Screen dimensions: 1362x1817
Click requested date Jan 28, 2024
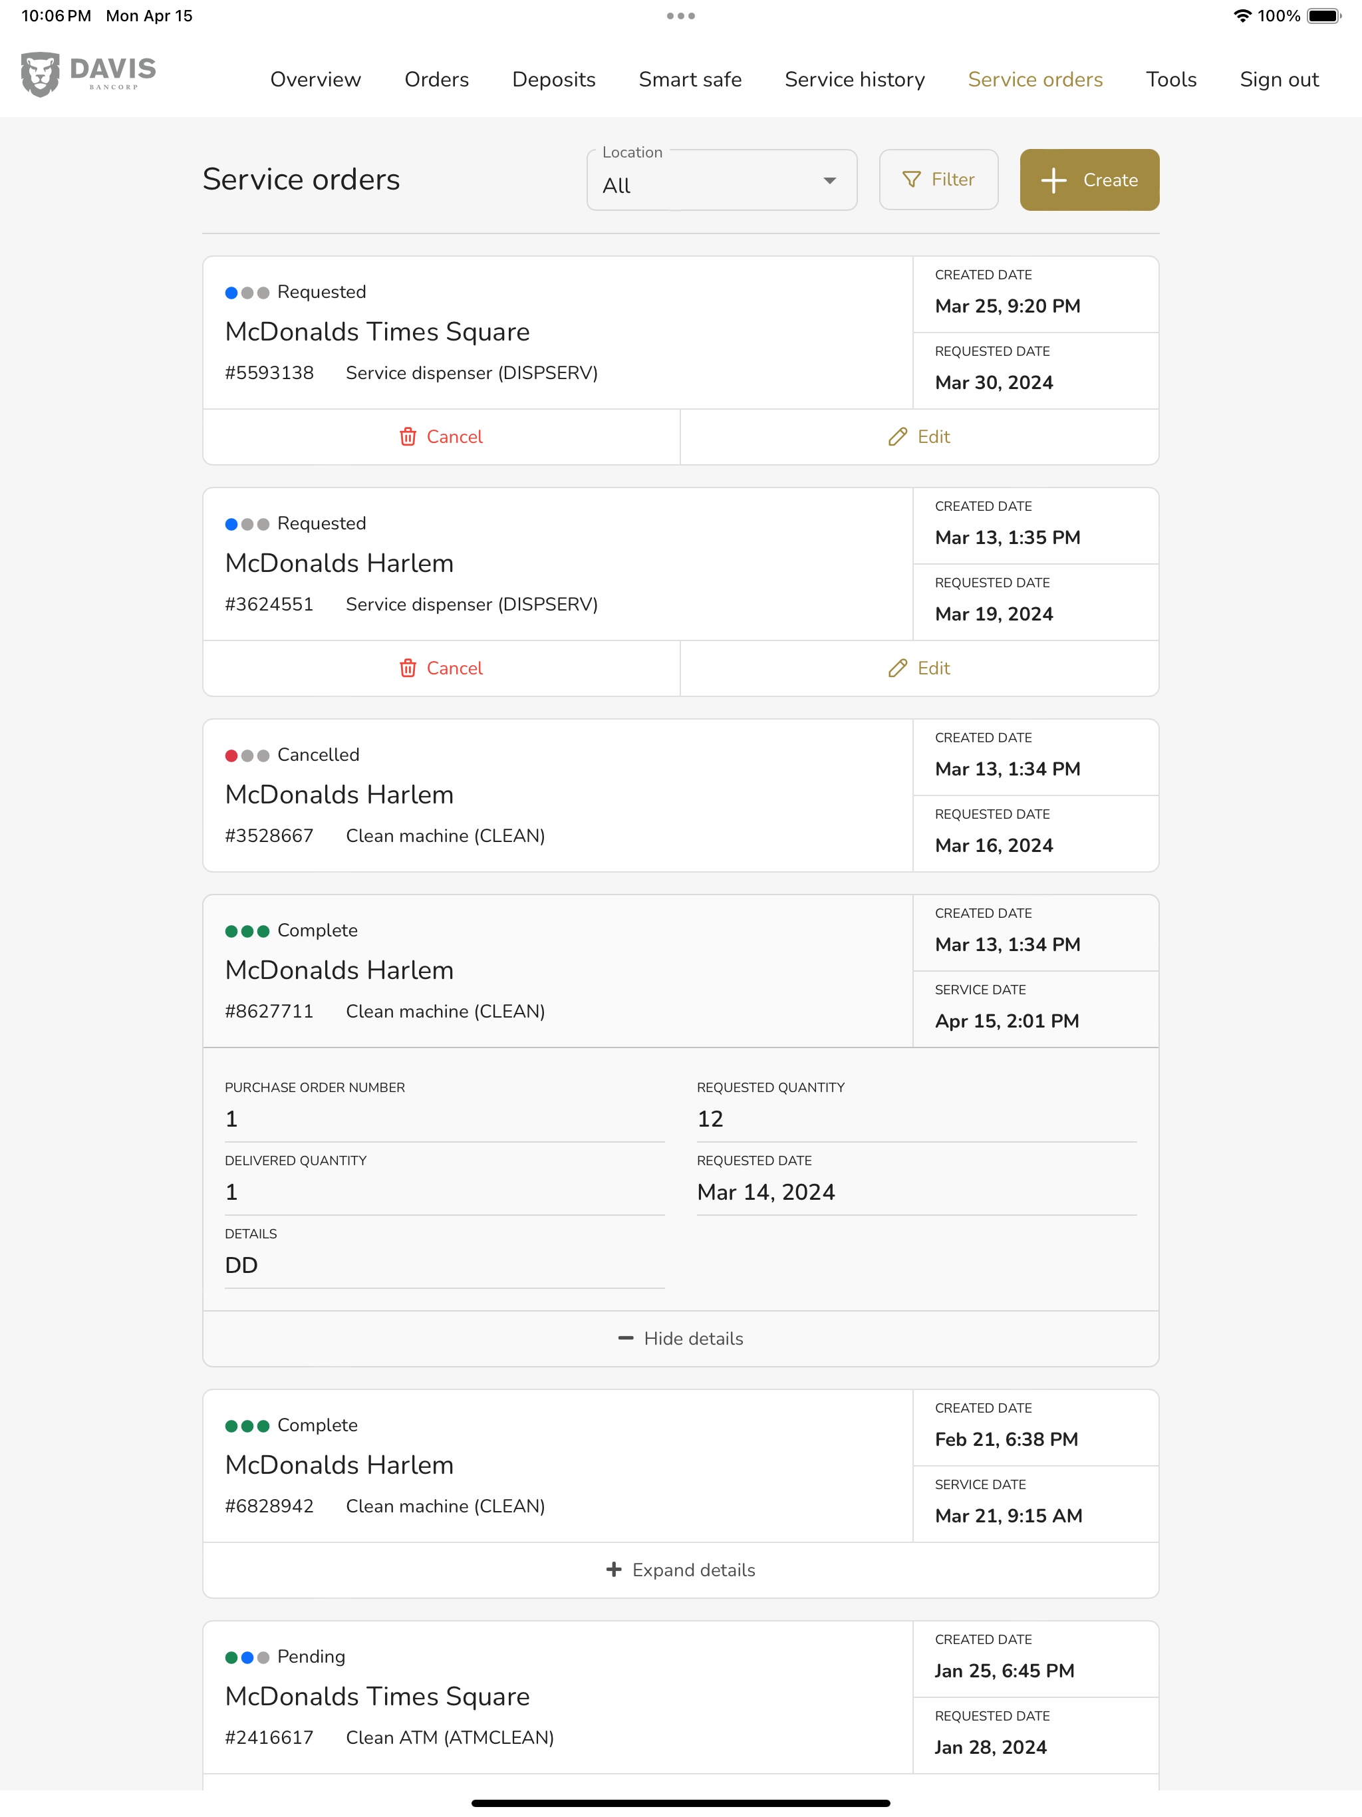[x=991, y=1748]
